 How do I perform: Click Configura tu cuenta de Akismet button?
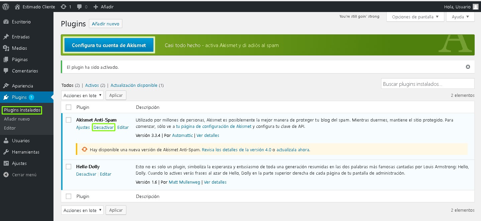[x=109, y=45]
